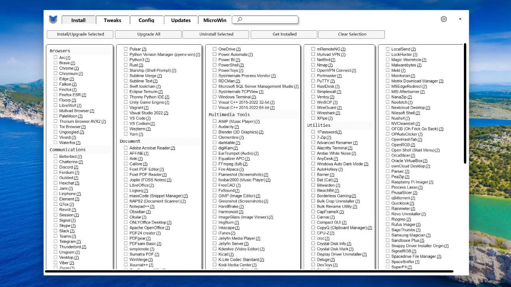This screenshot has width=511, height=287.
Task: Open the (?) link beside Chrome
Action: (77, 69)
